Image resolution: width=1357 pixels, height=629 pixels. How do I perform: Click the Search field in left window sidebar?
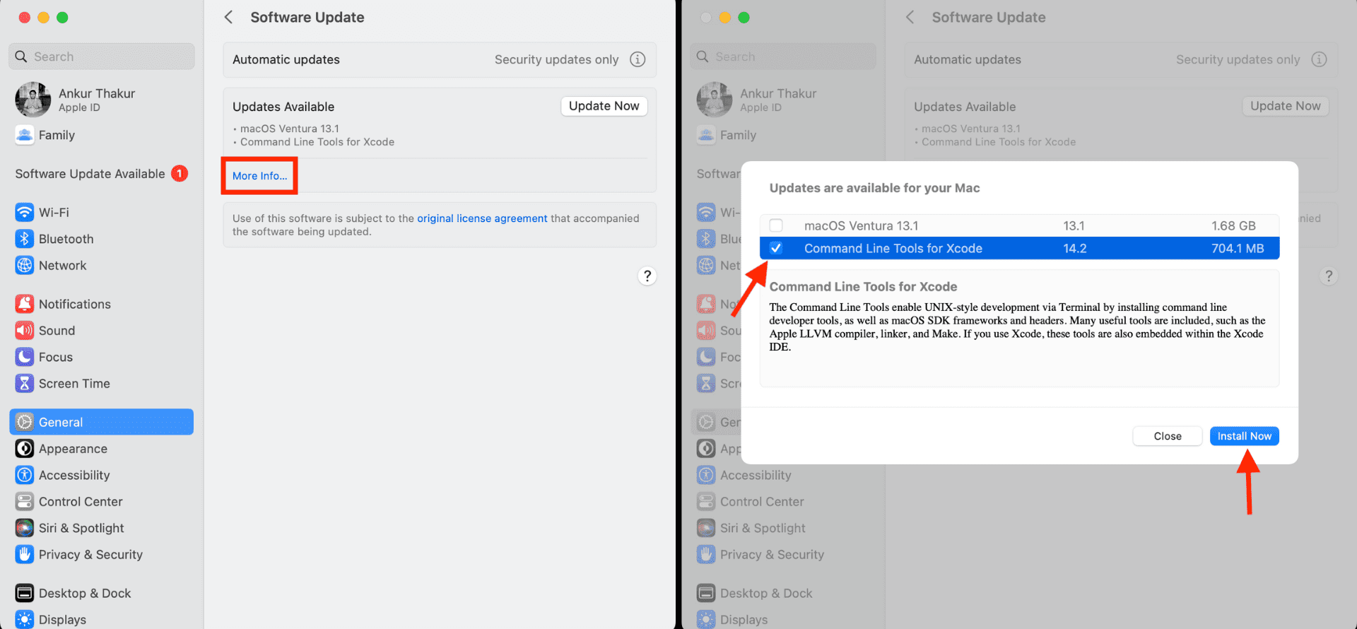(x=102, y=57)
